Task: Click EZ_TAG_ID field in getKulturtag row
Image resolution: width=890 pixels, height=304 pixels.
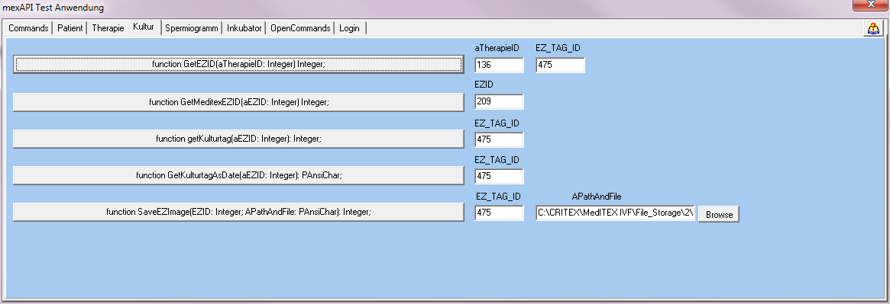Action: 500,139
